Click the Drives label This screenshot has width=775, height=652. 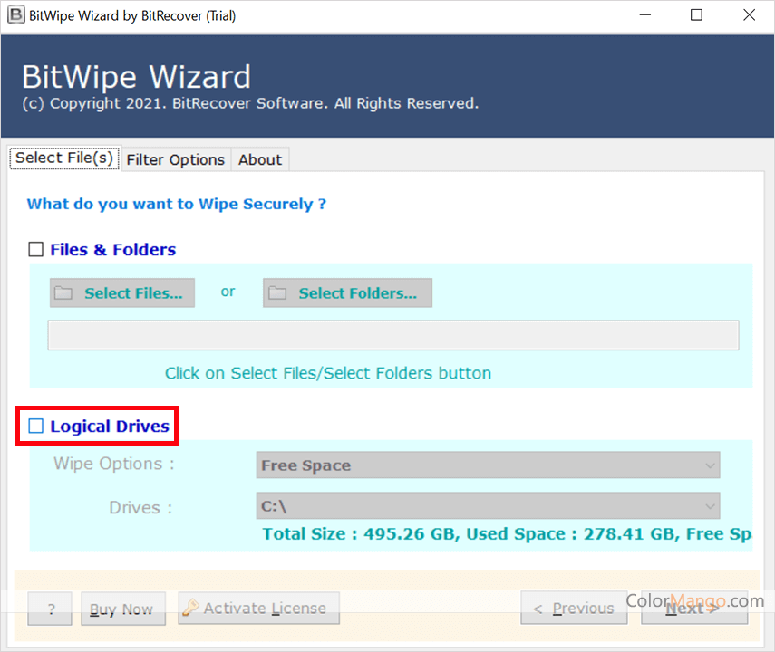[140, 508]
